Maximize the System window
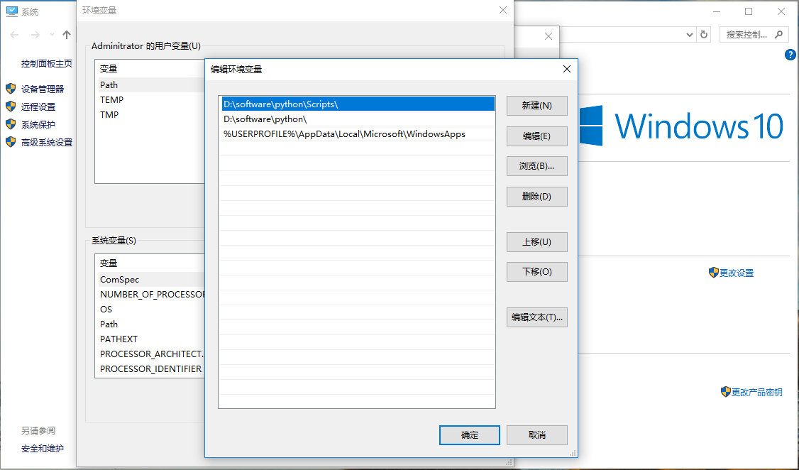 tap(749, 11)
